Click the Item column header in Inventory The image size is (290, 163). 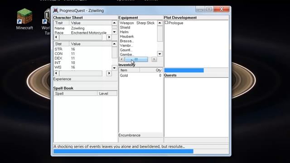pos(130,70)
